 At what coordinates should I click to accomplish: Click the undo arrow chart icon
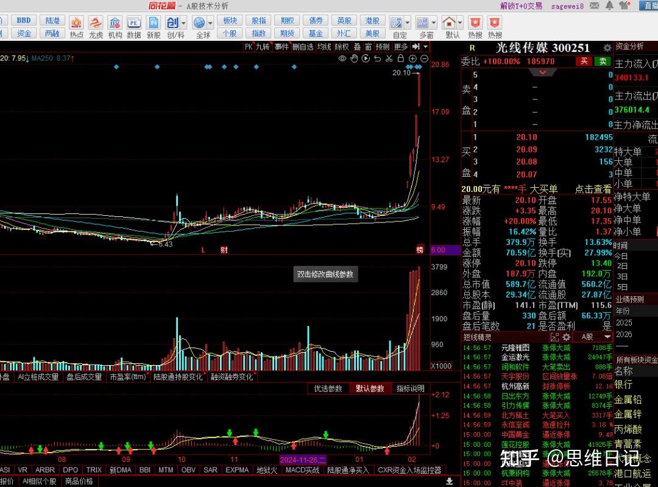[378, 59]
